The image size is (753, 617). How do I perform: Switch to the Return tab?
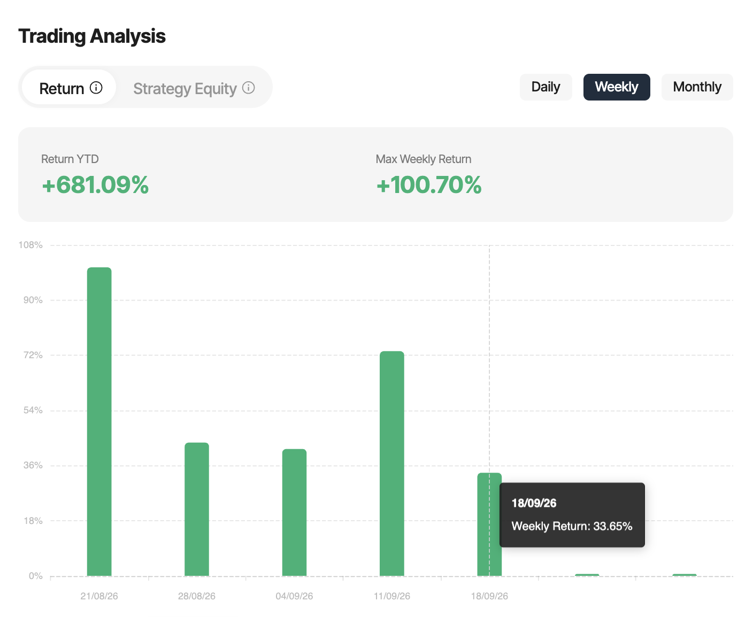[x=70, y=87]
